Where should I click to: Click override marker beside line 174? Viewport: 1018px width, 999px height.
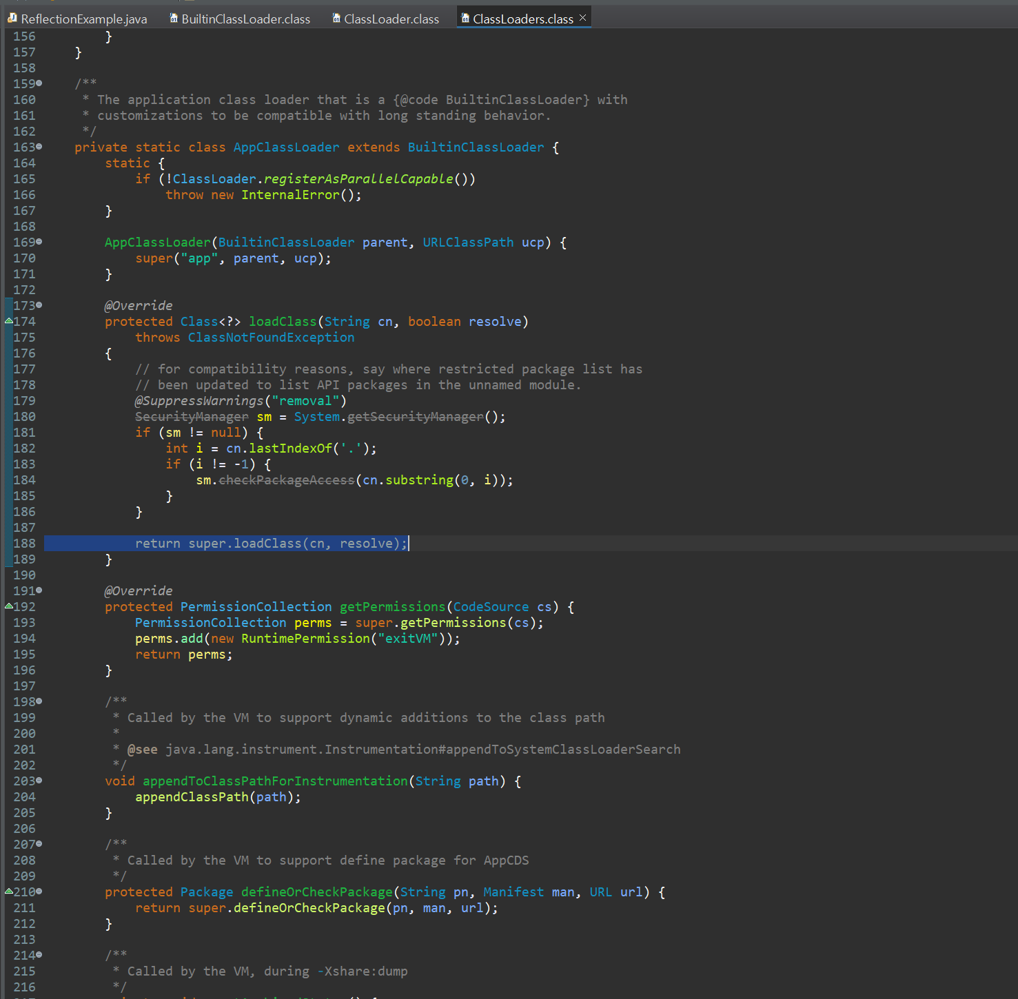click(x=8, y=320)
